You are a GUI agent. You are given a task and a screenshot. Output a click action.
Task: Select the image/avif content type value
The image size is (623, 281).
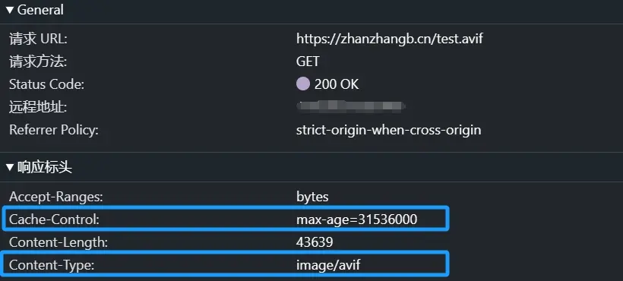(328, 265)
